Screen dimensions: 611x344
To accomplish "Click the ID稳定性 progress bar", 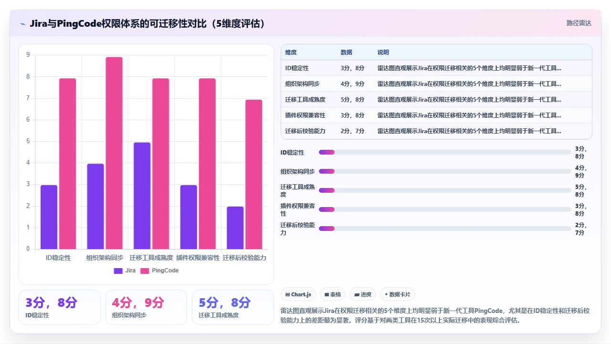I will (x=445, y=152).
